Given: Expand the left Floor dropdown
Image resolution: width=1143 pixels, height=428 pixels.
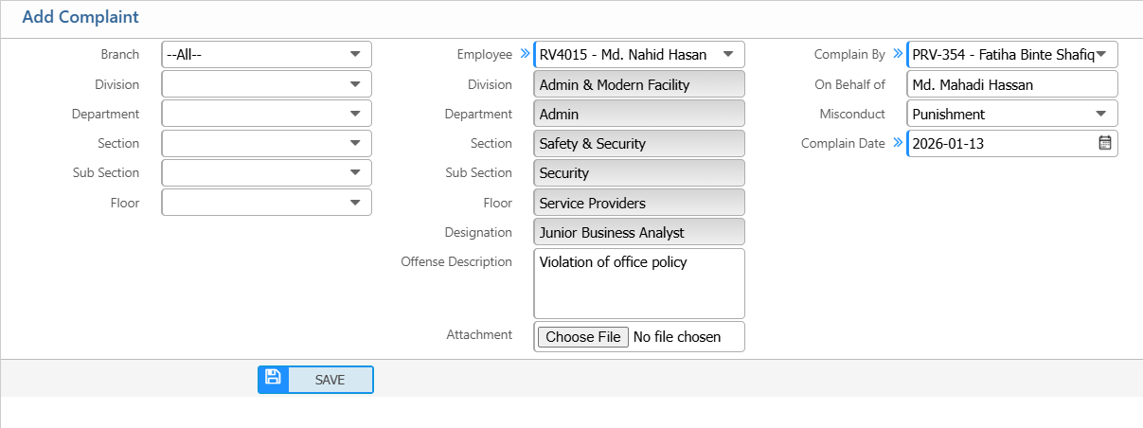Looking at the screenshot, I should point(266,202).
